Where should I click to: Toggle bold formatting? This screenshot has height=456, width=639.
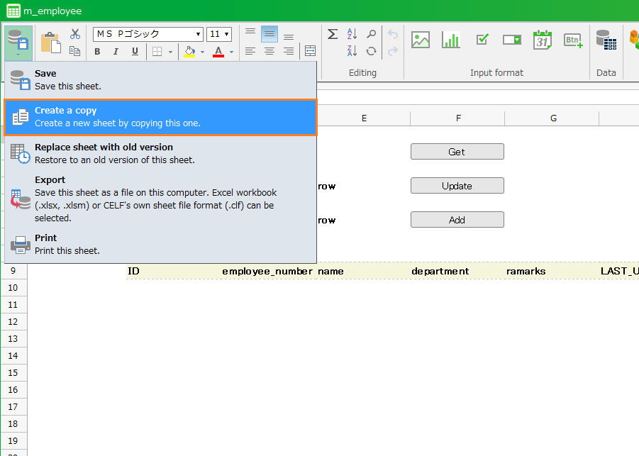click(x=97, y=51)
